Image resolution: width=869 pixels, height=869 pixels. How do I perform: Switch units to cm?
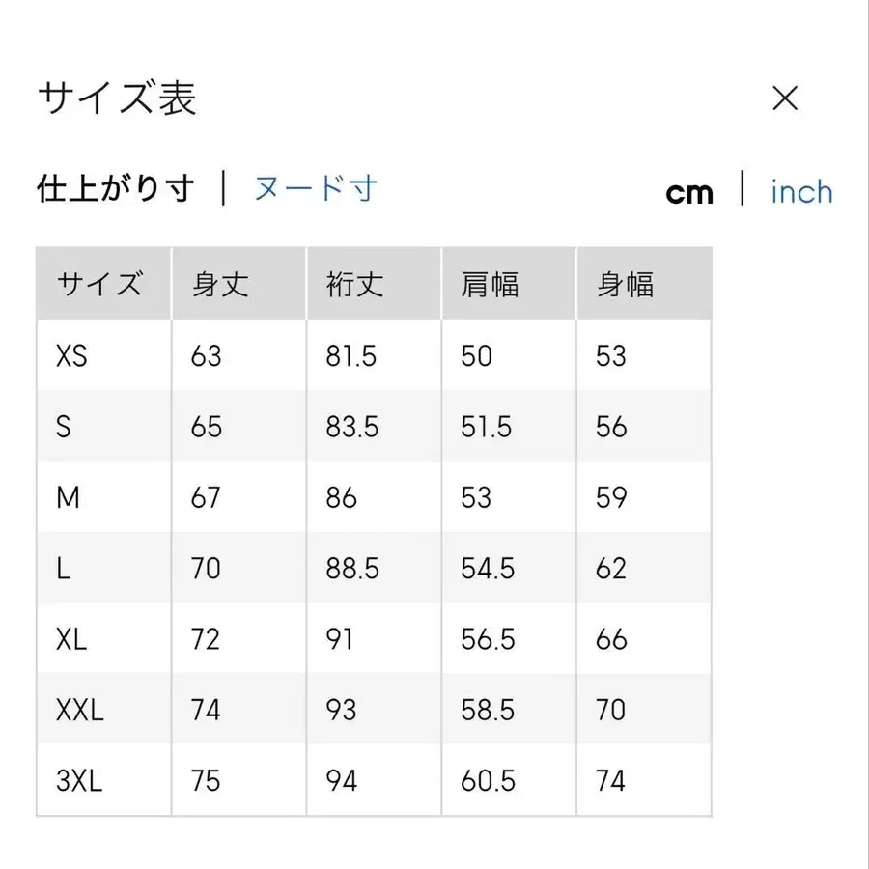tap(689, 192)
